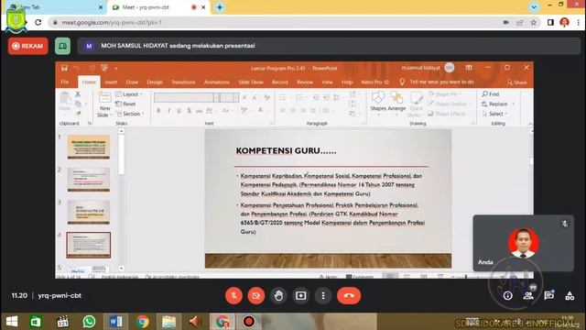Image resolution: width=586 pixels, height=330 pixels.
Task: Open Windows Start menu
Action: tap(12, 322)
